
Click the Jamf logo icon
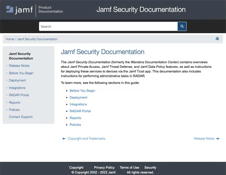point(10,9)
